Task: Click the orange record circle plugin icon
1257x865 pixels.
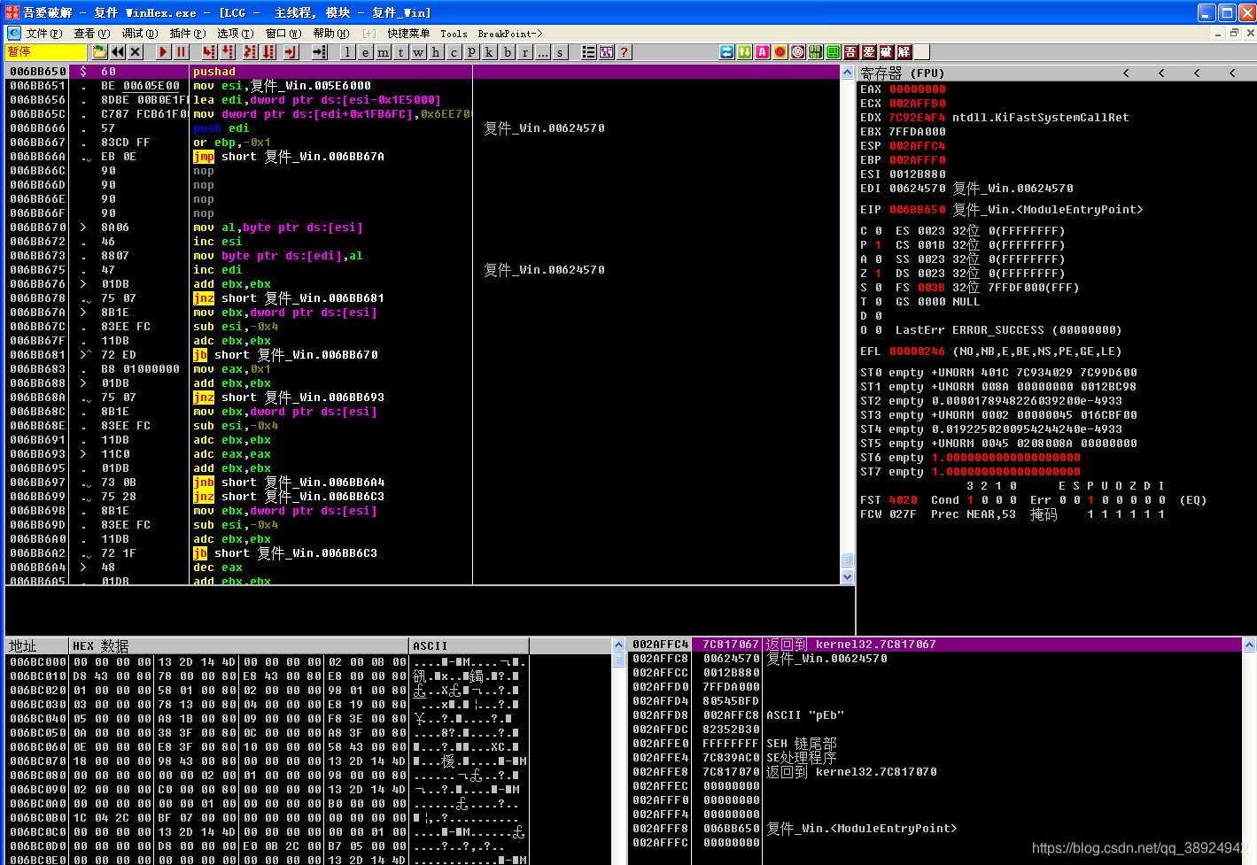Action: coord(780,52)
